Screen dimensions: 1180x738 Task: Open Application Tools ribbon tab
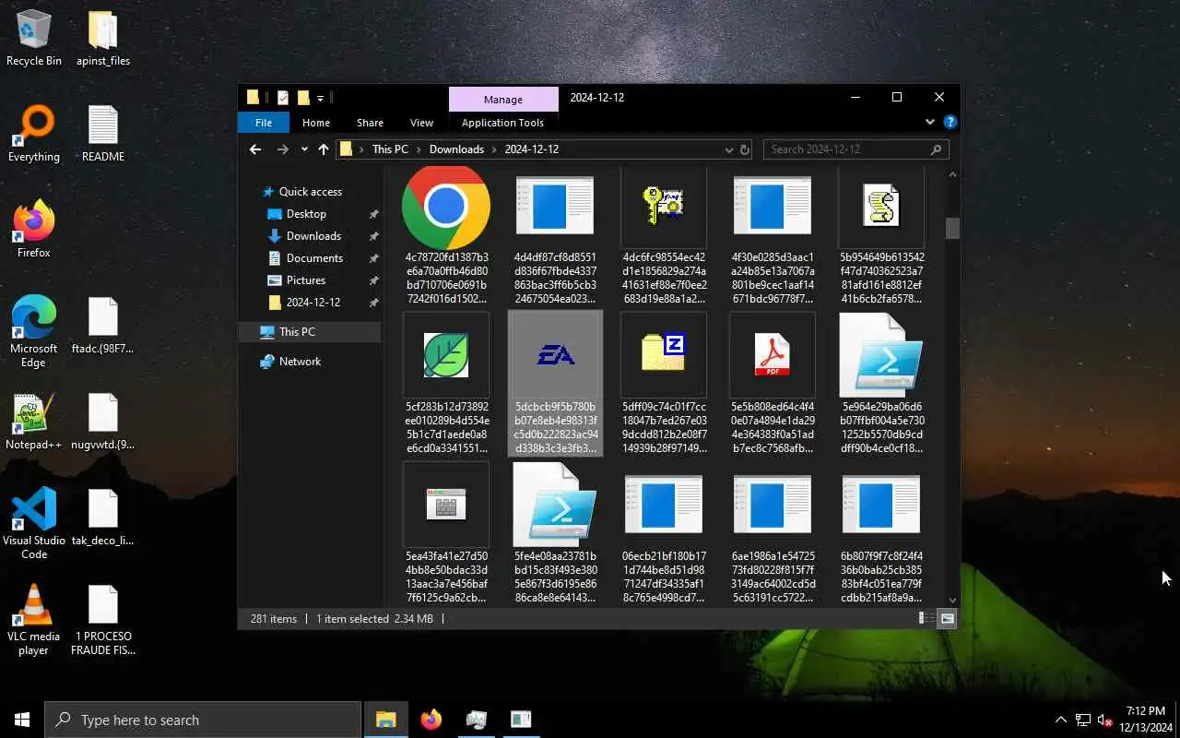click(x=502, y=123)
